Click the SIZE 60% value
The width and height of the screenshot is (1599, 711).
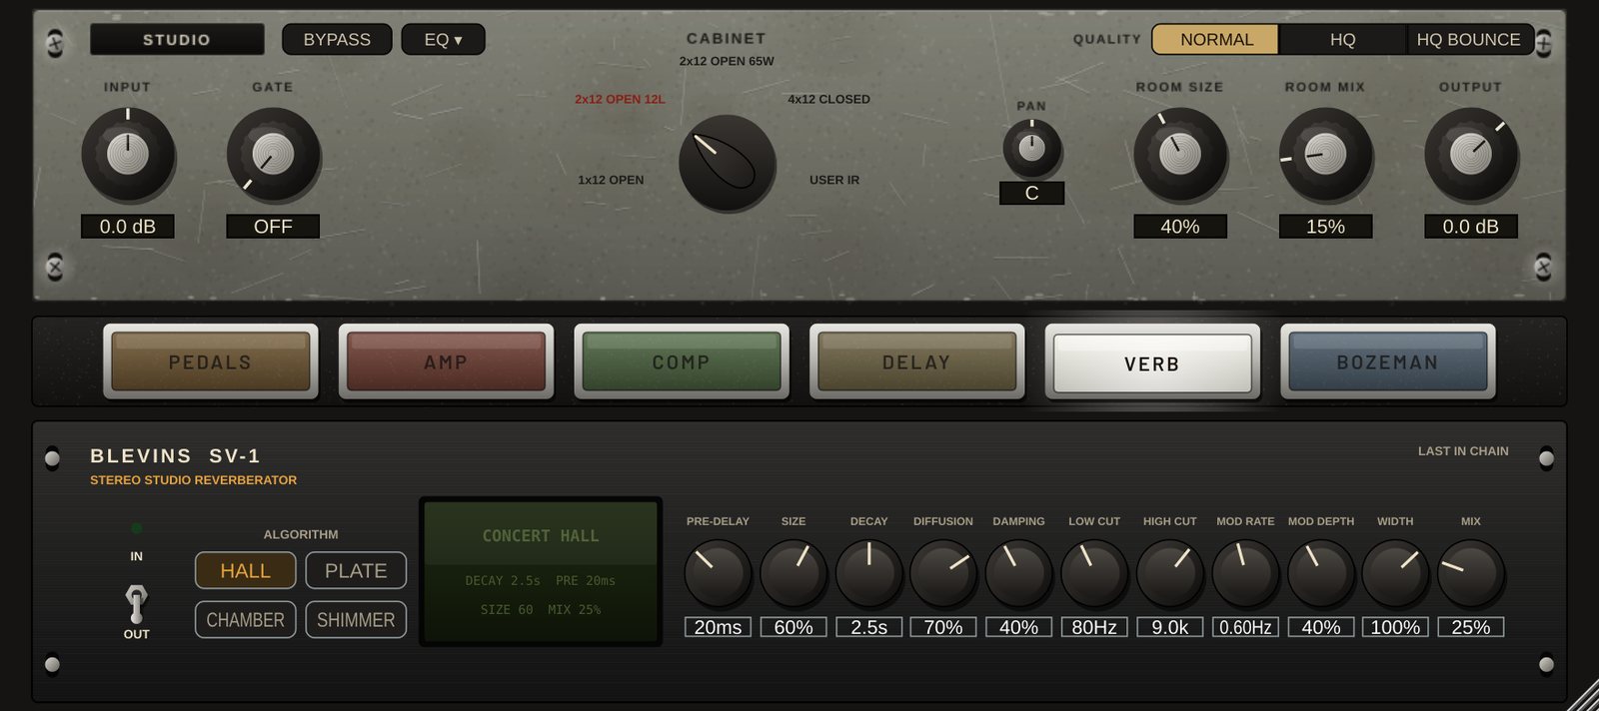tap(794, 627)
